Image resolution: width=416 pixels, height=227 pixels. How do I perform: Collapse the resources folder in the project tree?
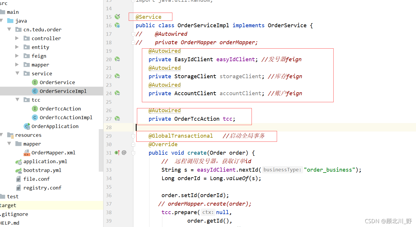2,135
